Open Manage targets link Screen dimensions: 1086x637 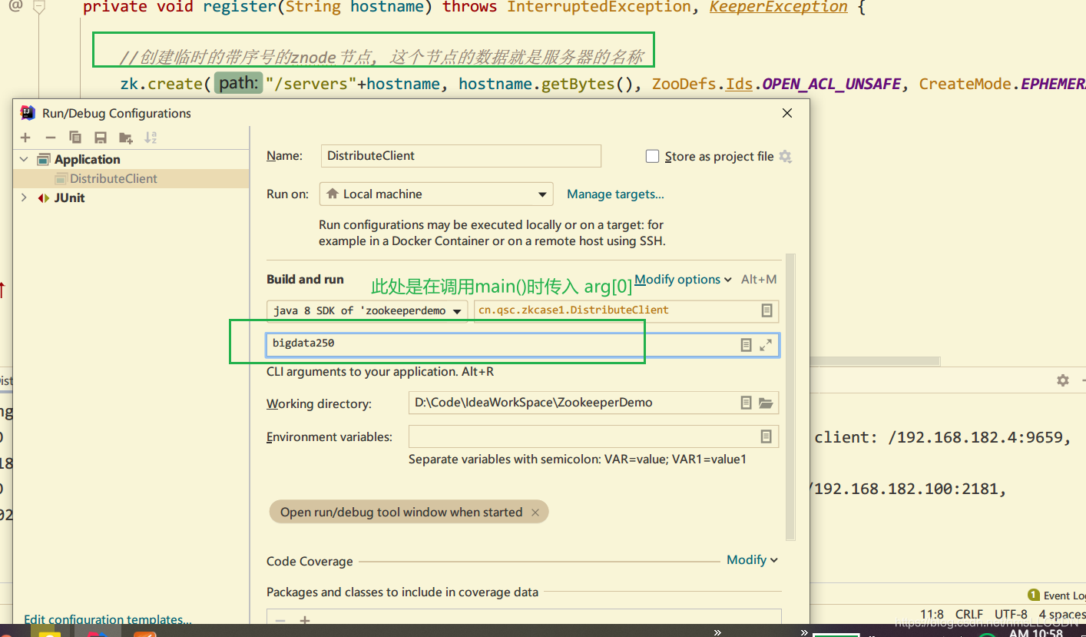pos(615,194)
